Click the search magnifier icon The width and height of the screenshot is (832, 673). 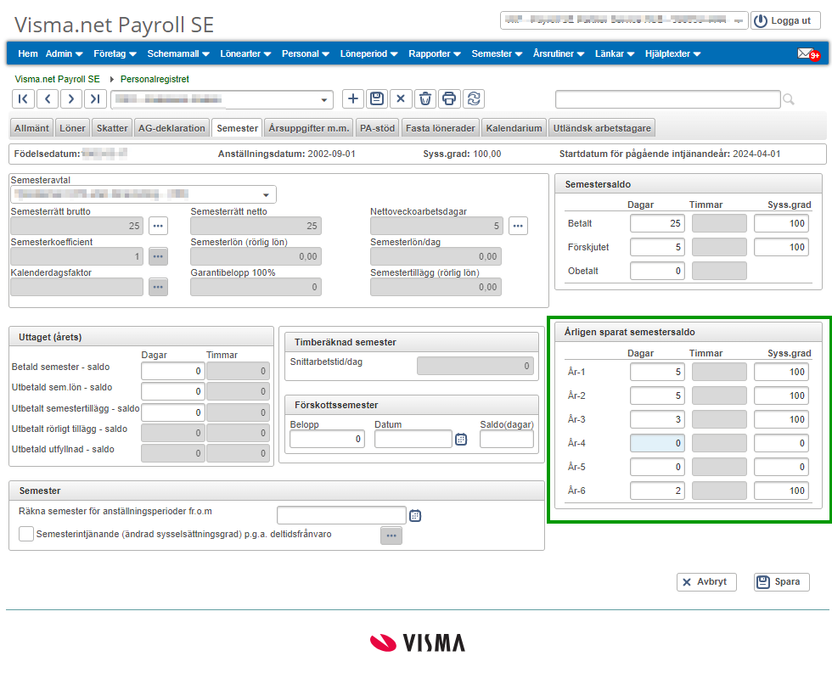[x=789, y=99]
